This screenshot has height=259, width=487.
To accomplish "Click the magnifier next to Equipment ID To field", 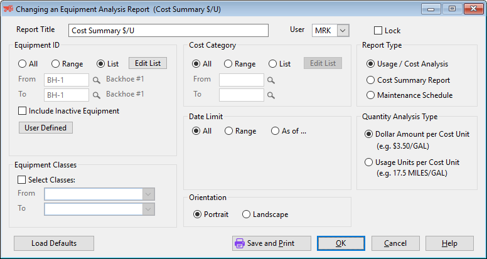I will (97, 95).
